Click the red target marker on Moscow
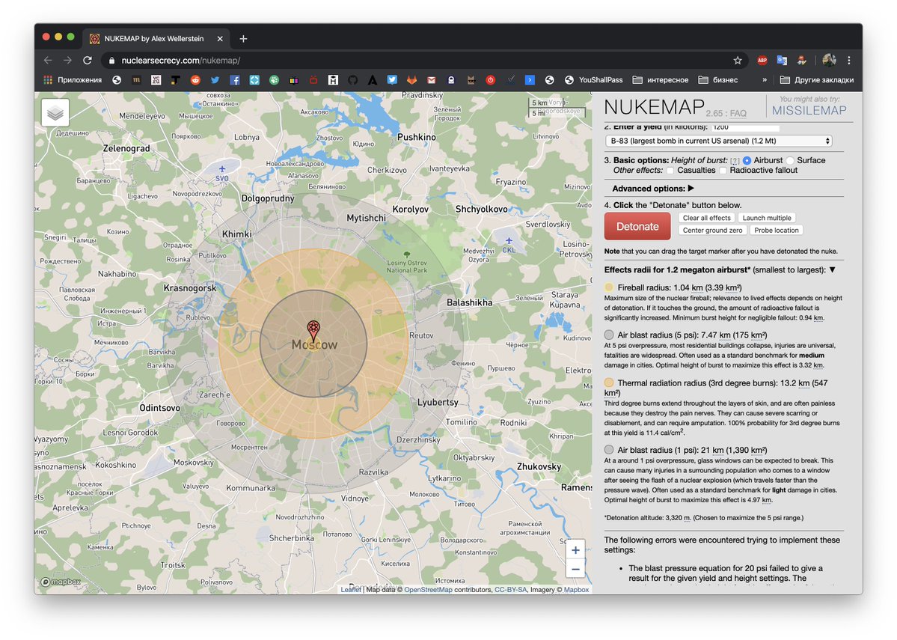 313,332
